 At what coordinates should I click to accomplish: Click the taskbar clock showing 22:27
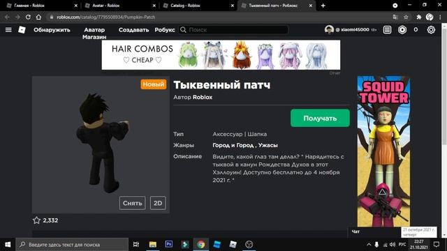pyautogui.click(x=419, y=244)
